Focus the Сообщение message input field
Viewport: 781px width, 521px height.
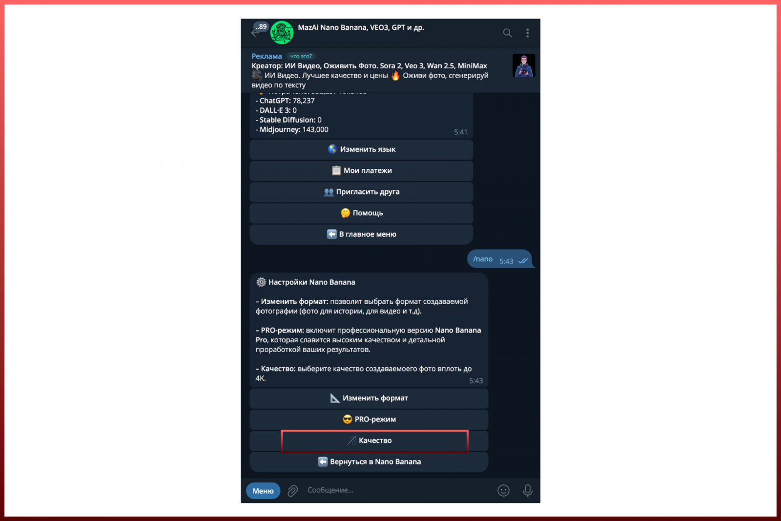pos(395,490)
